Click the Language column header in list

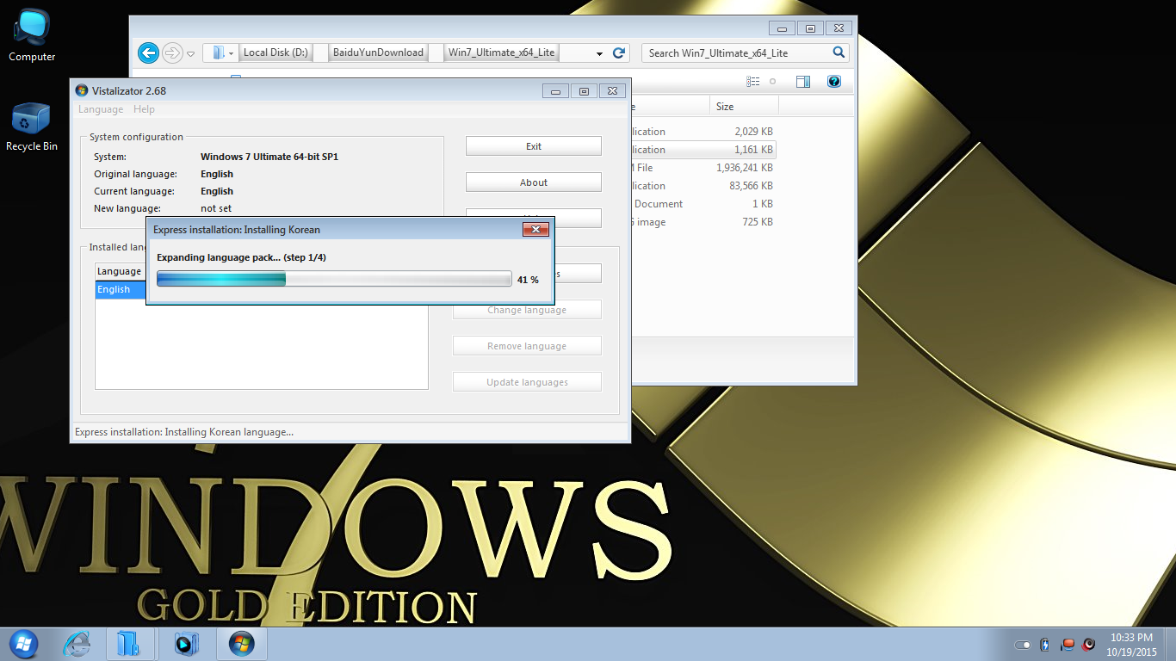click(x=121, y=271)
